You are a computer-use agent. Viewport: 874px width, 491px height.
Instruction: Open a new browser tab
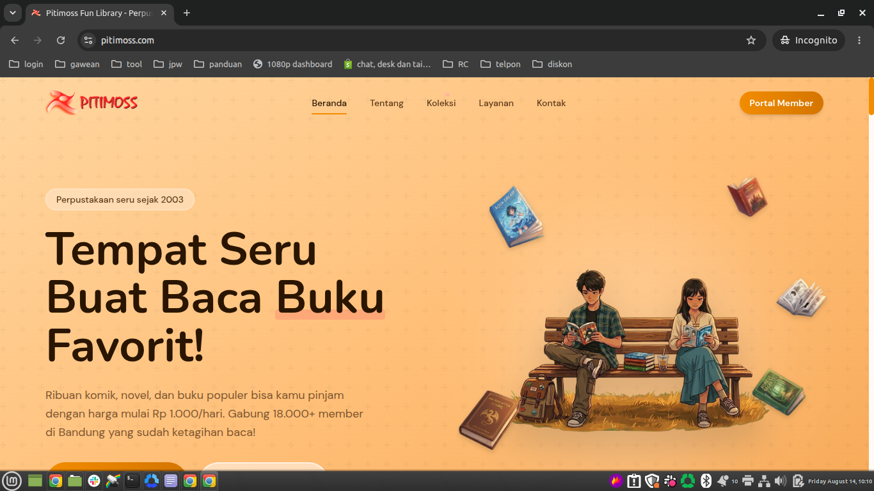[x=187, y=13]
